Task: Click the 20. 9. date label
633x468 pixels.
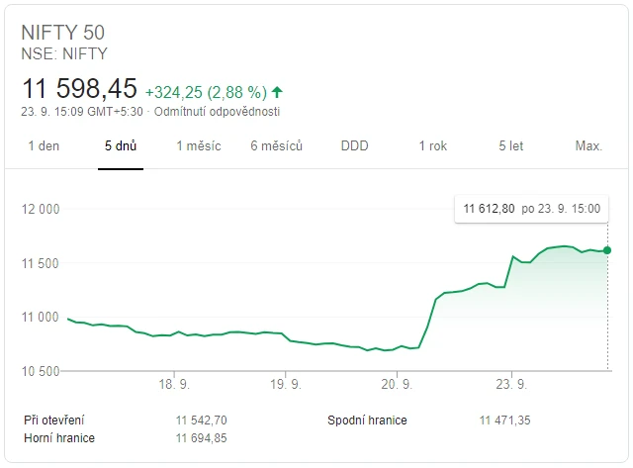Action: (x=397, y=384)
